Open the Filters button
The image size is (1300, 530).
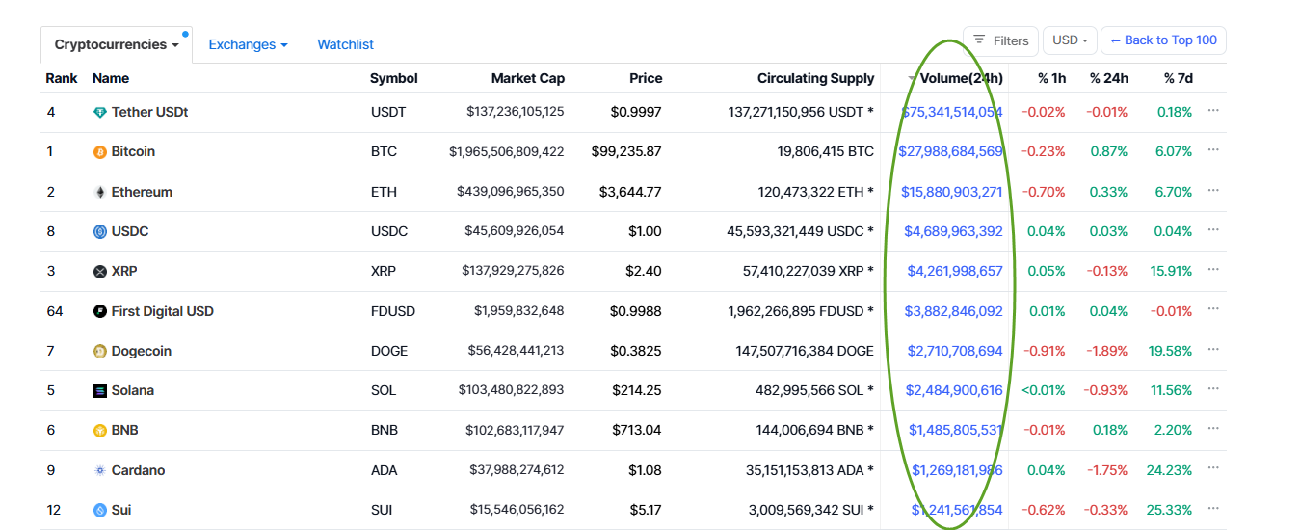tap(1000, 40)
